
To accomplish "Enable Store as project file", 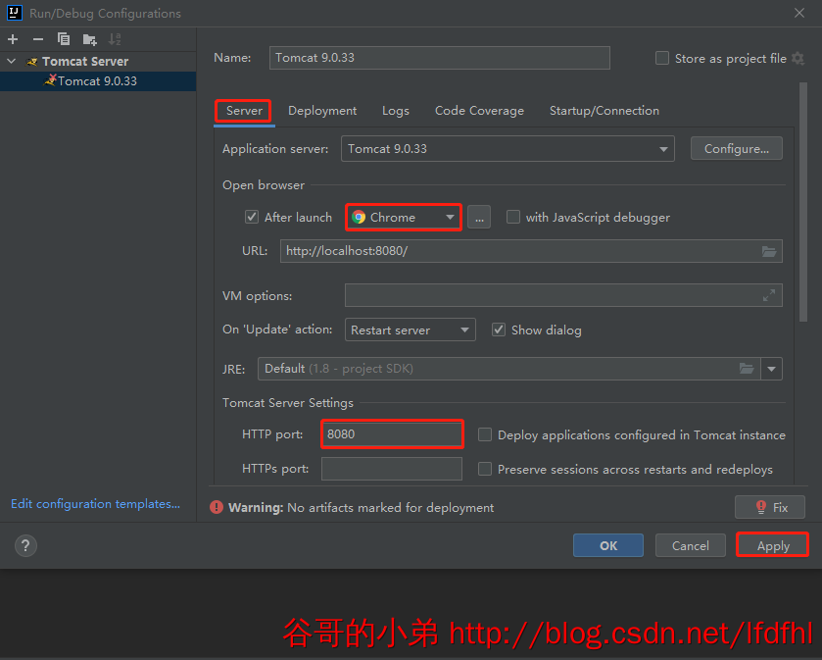I will coord(662,58).
